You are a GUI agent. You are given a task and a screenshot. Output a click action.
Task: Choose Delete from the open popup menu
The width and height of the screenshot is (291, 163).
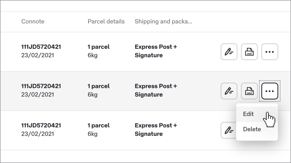(x=252, y=129)
